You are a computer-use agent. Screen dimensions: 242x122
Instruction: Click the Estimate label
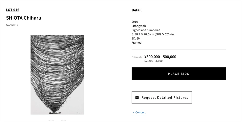[x=137, y=57]
